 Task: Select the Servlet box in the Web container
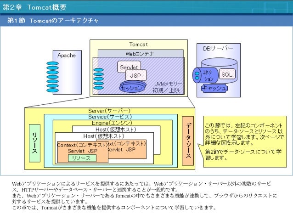[x=129, y=67]
